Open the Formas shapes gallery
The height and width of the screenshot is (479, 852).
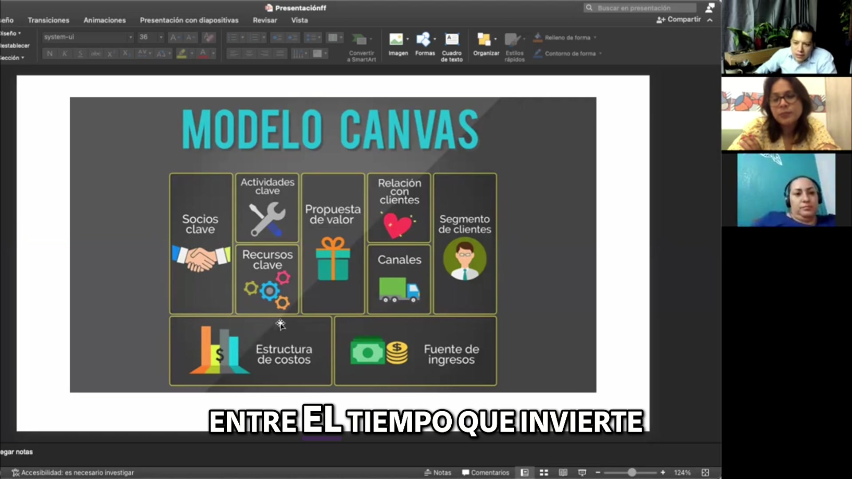423,40
